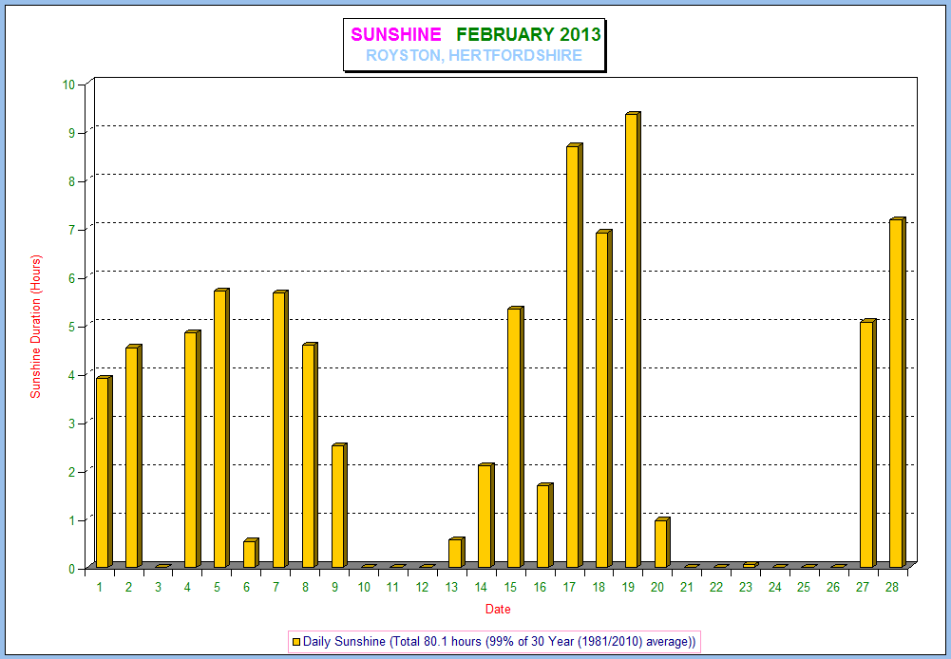Select the bar for date 2
Screen dimensions: 951x659
133,456
